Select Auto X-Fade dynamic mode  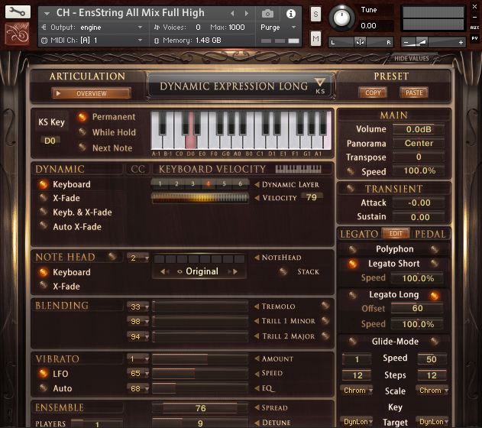click(44, 226)
